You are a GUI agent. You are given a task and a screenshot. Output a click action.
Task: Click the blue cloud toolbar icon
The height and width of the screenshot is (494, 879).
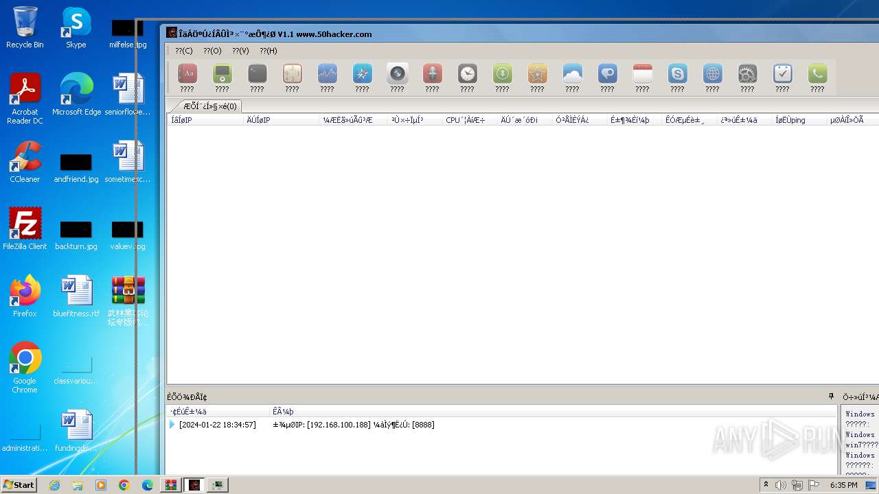click(572, 73)
